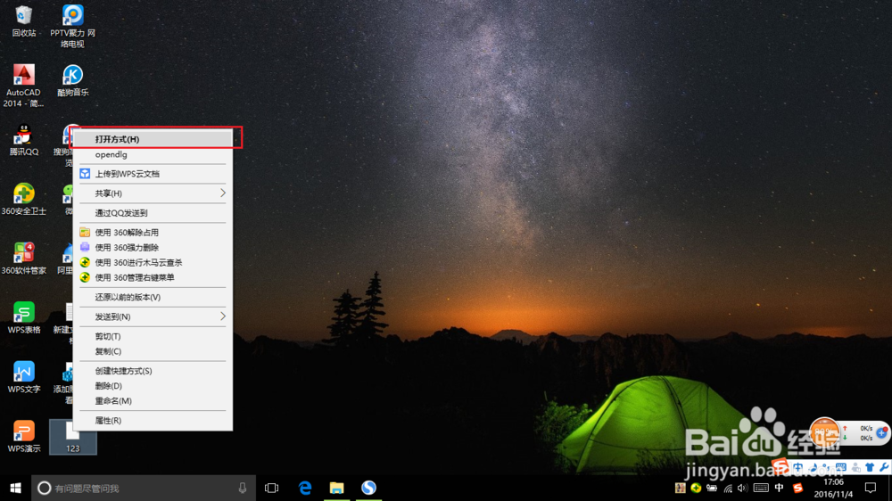Select the AutoCAD 2014 desktop shortcut
Image resolution: width=892 pixels, height=501 pixels.
click(23, 86)
